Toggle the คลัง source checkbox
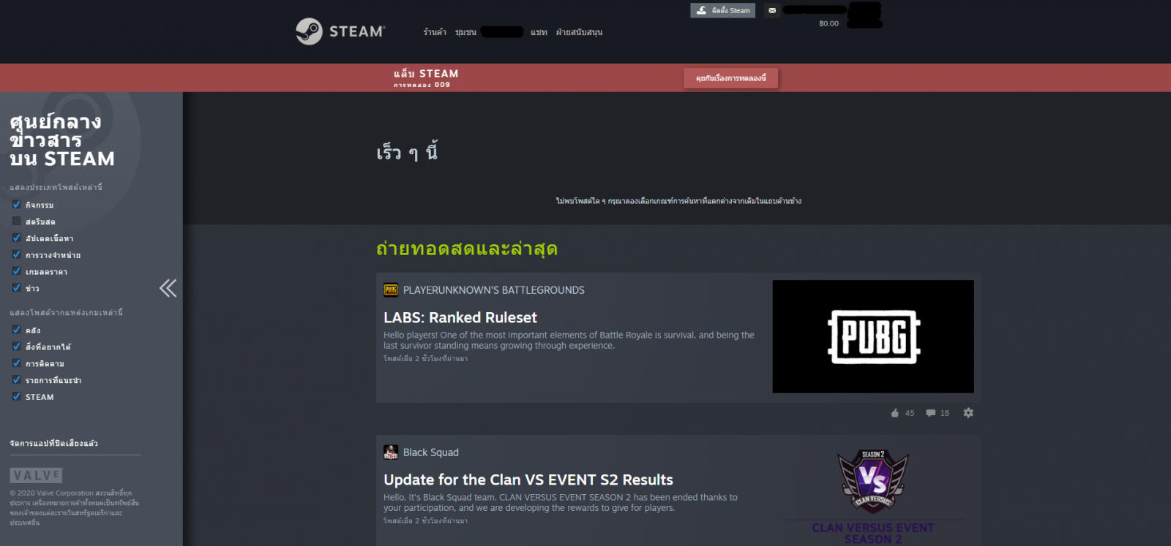The height and width of the screenshot is (546, 1171). (16, 330)
